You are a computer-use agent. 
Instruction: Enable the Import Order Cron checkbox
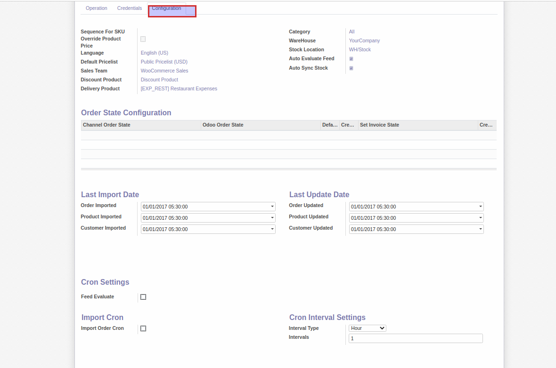click(x=143, y=328)
